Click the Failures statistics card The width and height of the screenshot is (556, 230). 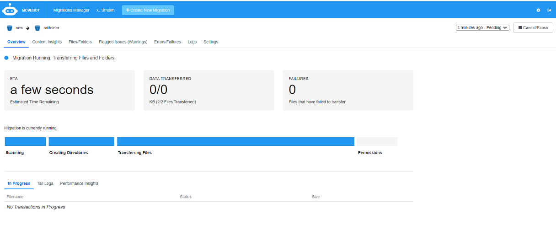pos(348,90)
